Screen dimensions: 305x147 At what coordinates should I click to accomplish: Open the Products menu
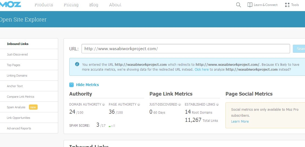point(44,5)
